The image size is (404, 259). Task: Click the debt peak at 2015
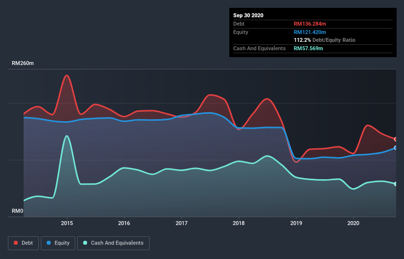67,75
